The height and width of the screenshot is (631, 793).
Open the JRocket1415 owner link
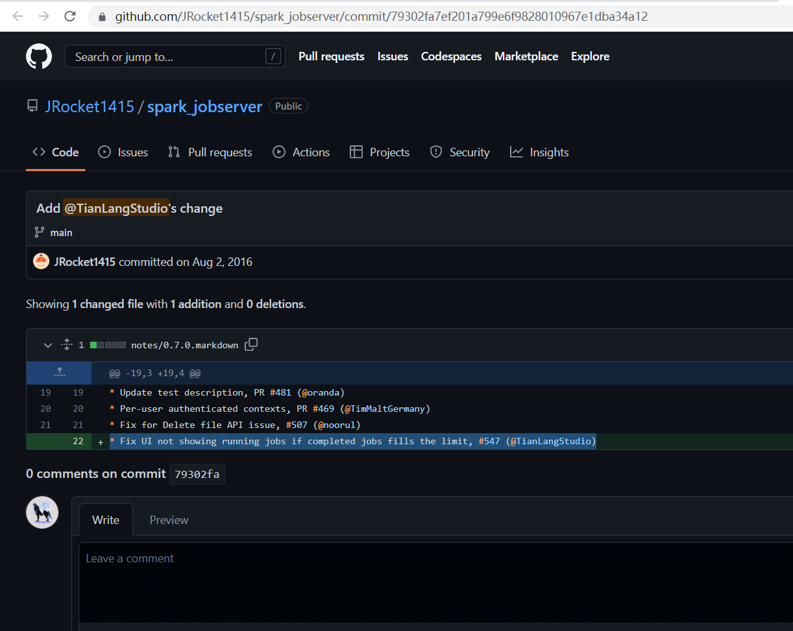pos(90,106)
